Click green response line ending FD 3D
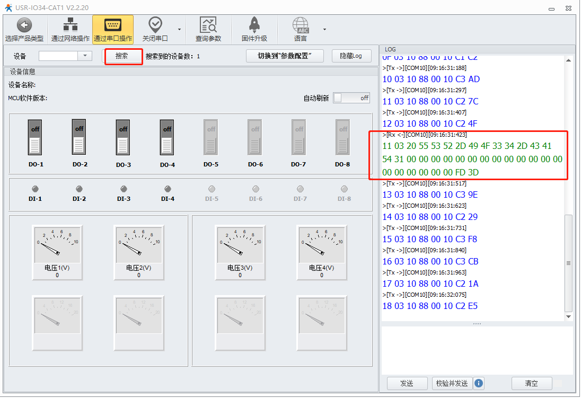581x398 pixels. (x=430, y=172)
